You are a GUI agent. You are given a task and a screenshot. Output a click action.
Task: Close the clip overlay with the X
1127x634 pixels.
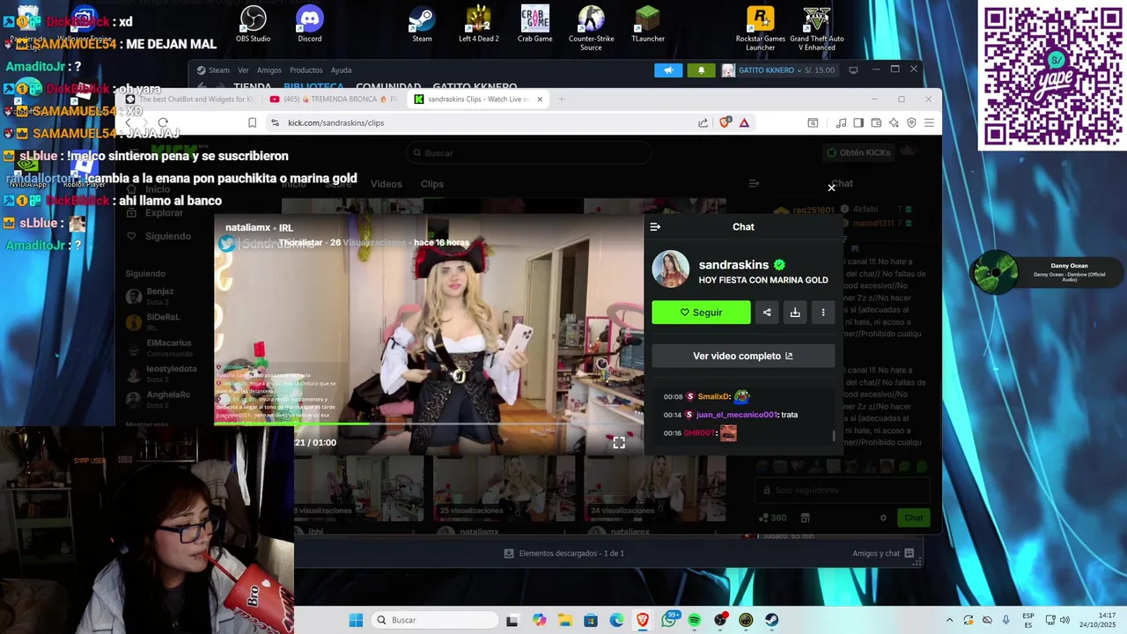831,188
